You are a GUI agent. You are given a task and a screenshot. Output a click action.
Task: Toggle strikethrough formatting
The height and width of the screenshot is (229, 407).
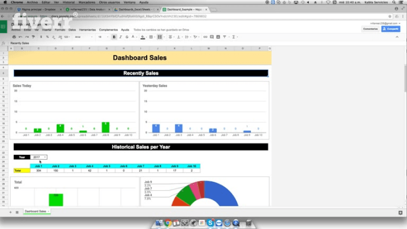click(127, 37)
